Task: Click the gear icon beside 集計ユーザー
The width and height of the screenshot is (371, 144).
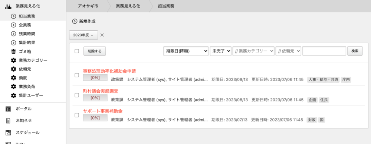Action: tap(13, 95)
